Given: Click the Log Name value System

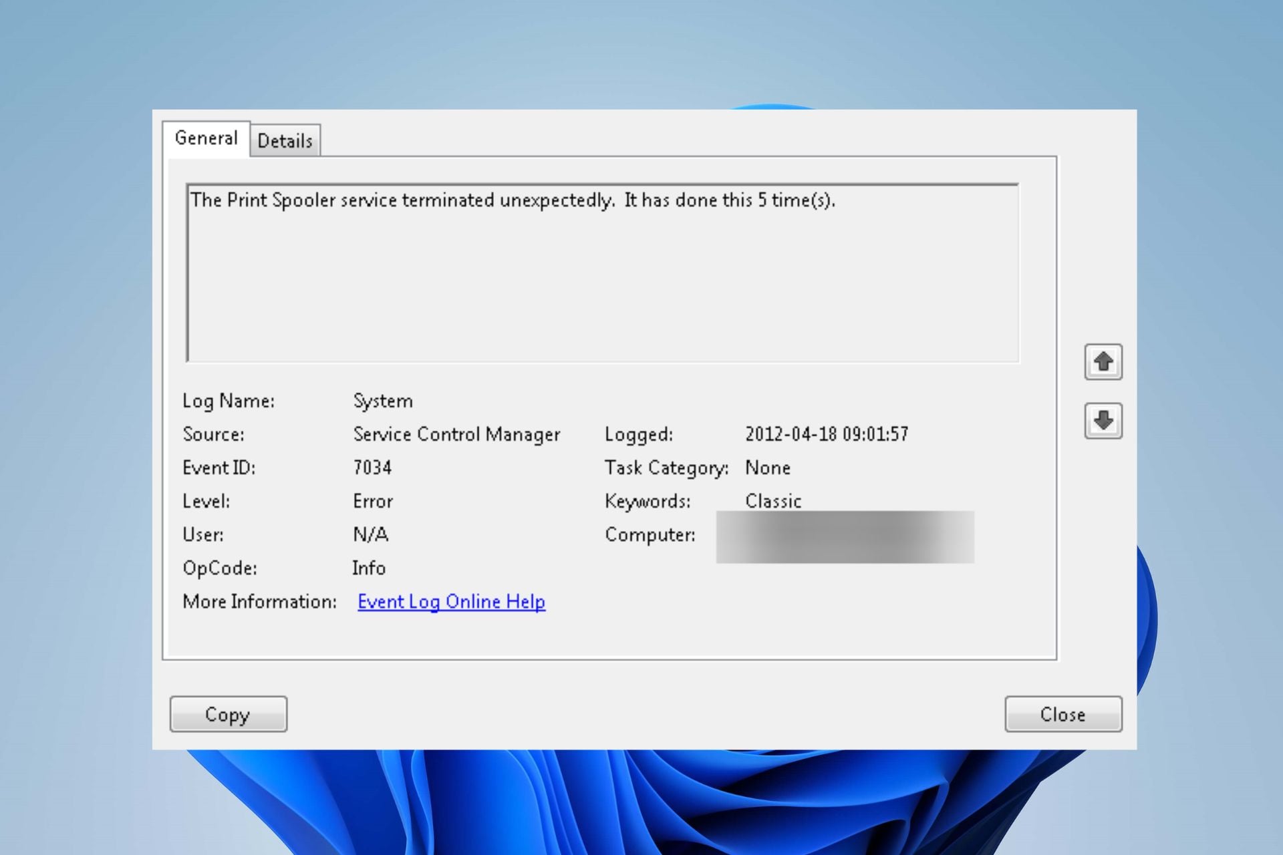Looking at the screenshot, I should pos(383,401).
